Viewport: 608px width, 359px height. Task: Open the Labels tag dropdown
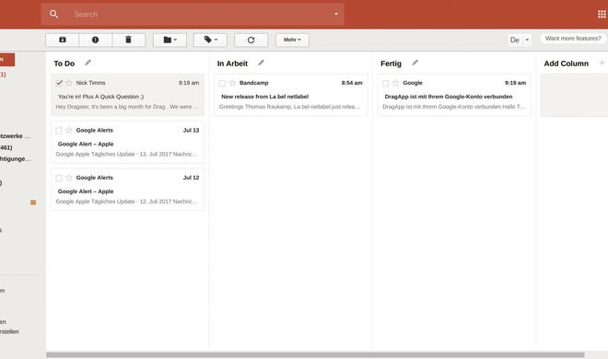click(210, 40)
